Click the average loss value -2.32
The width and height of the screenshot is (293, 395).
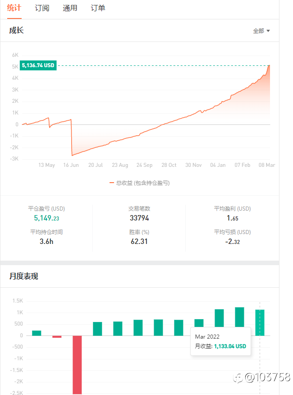point(232,242)
